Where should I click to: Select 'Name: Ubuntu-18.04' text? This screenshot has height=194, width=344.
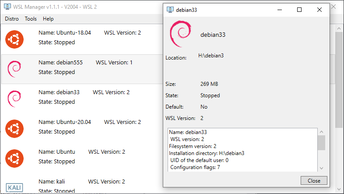click(x=65, y=33)
